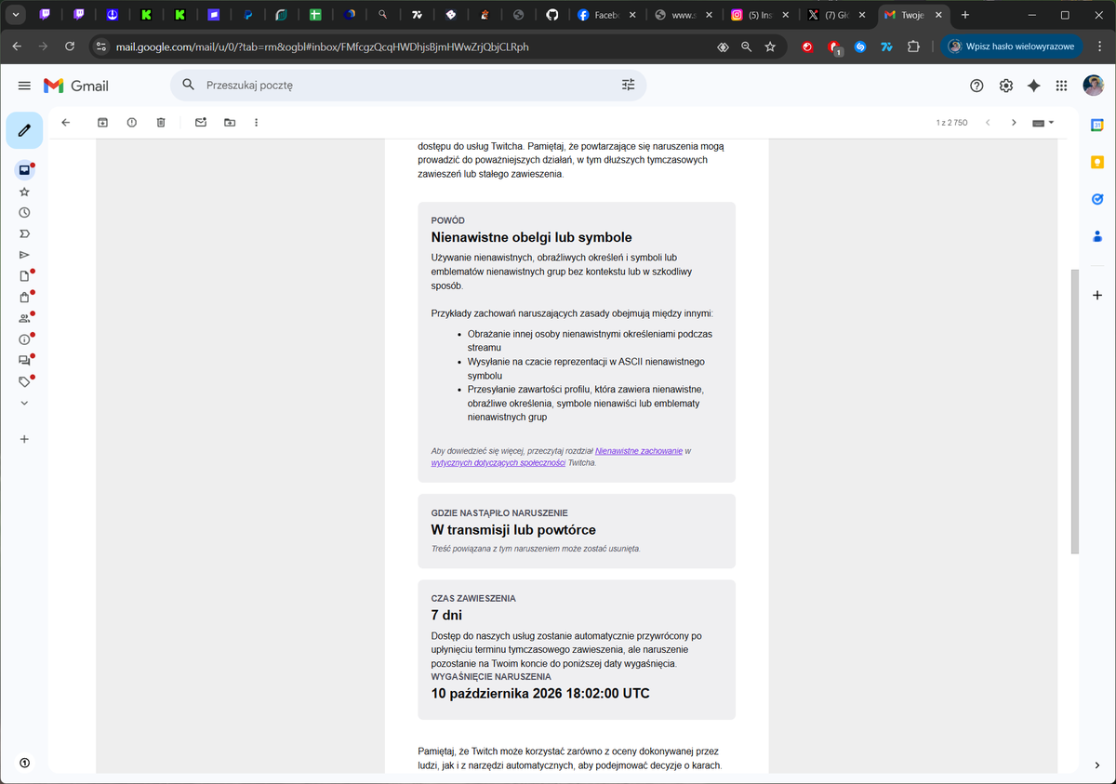Click the Gmail logo
This screenshot has height=784, width=1116.
(x=76, y=86)
